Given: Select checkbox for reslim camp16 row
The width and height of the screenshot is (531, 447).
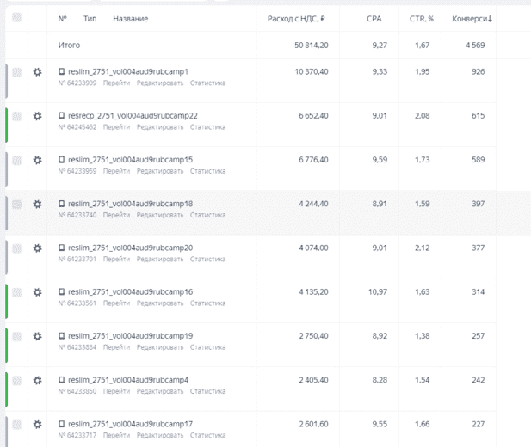Looking at the screenshot, I should click(16, 292).
